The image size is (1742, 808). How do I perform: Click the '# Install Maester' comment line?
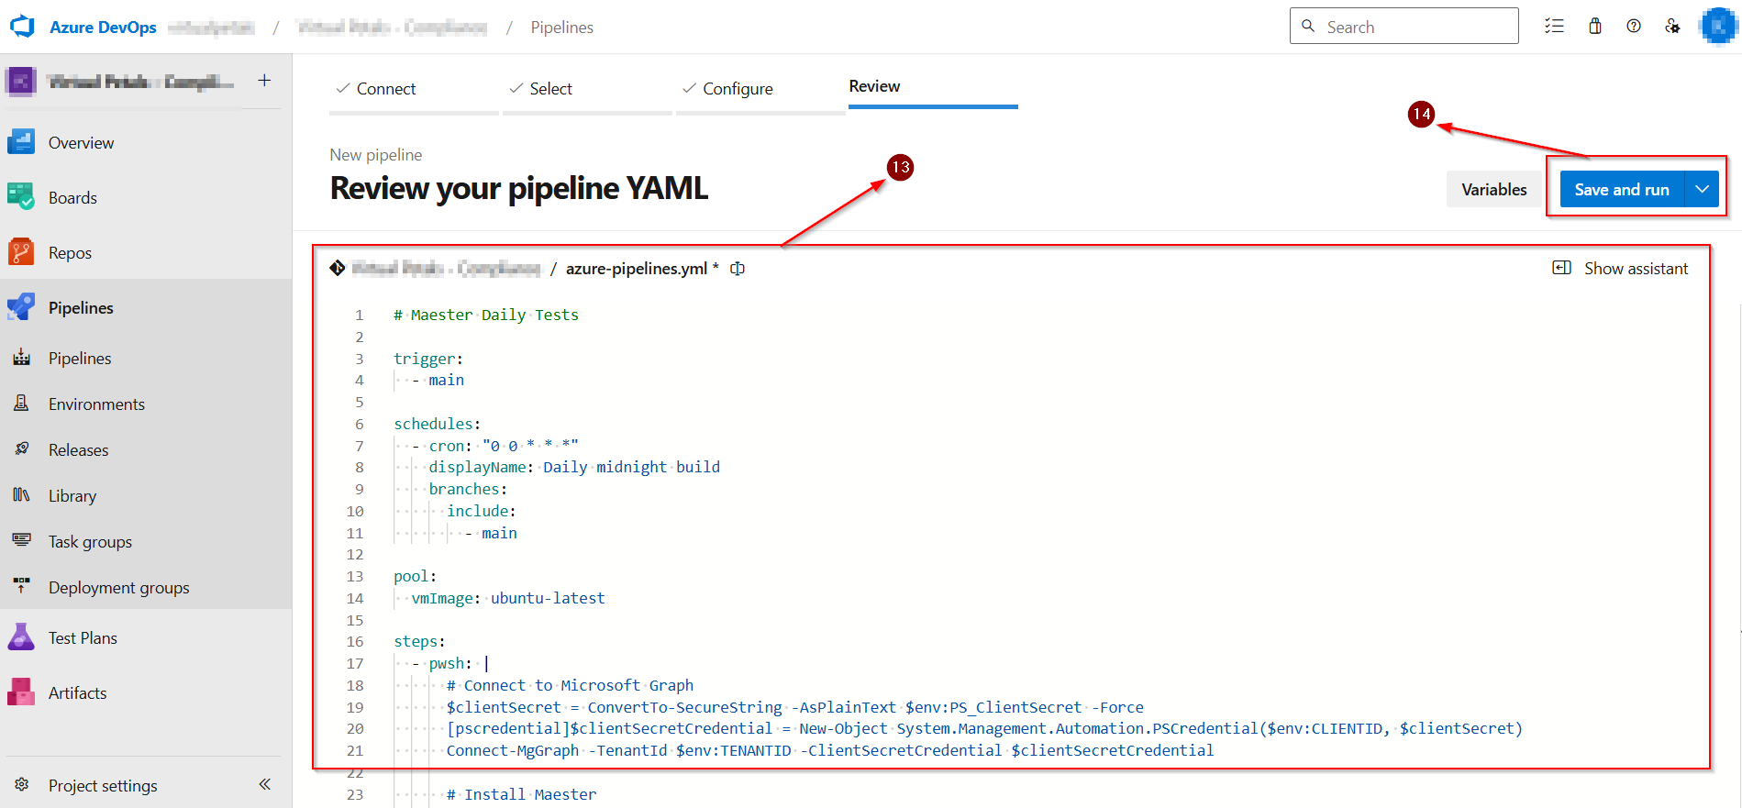tap(521, 794)
